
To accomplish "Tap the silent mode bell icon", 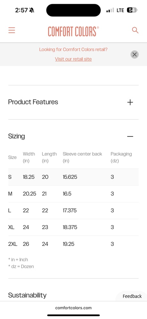I will coord(32,10).
